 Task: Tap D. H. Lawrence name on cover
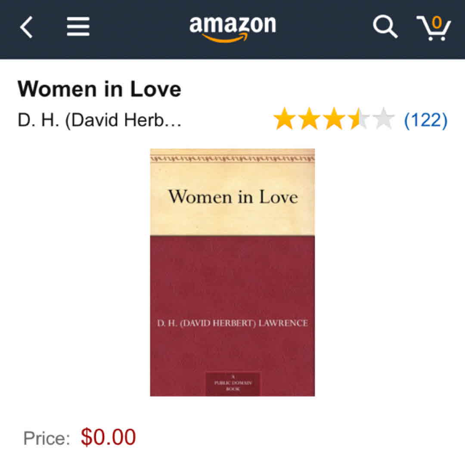[x=232, y=322]
